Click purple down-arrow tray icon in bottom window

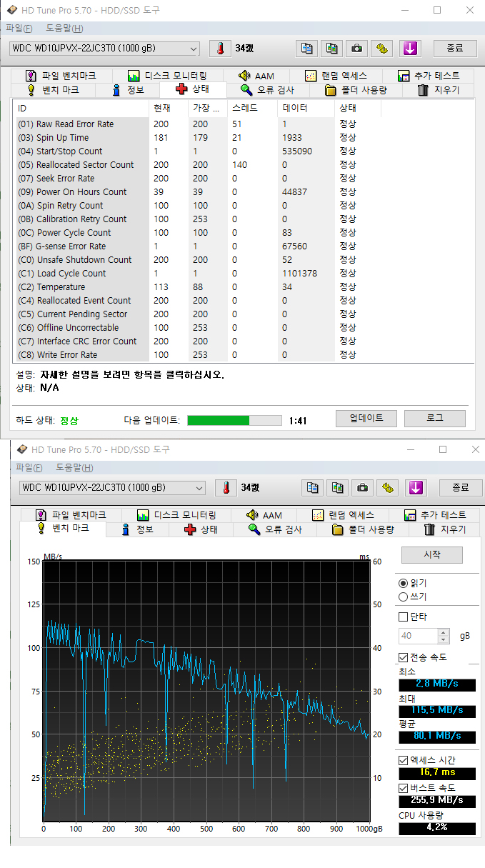pyautogui.click(x=415, y=488)
